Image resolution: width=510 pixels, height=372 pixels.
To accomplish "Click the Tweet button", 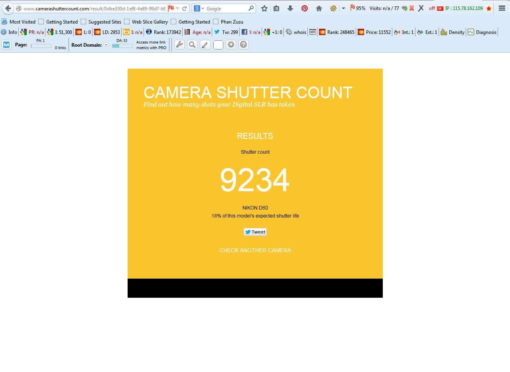I will [x=255, y=232].
